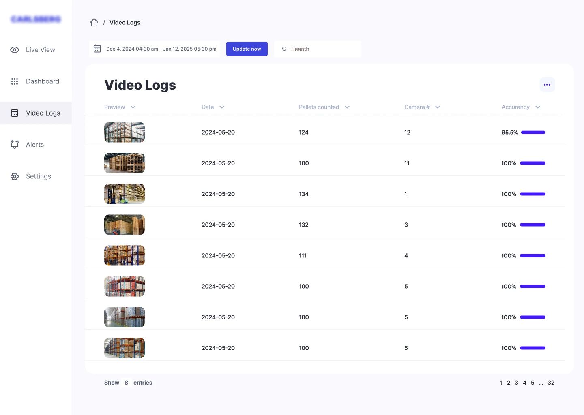Screen dimensions: 584x415
Task: Go to page 4 of results
Action: (x=524, y=383)
